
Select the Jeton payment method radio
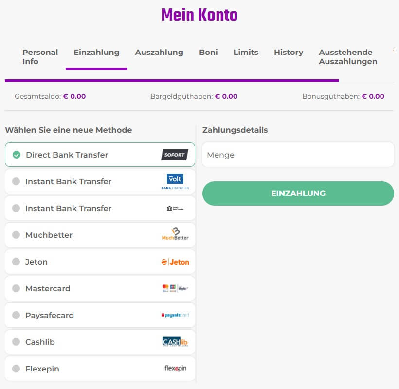click(x=16, y=262)
